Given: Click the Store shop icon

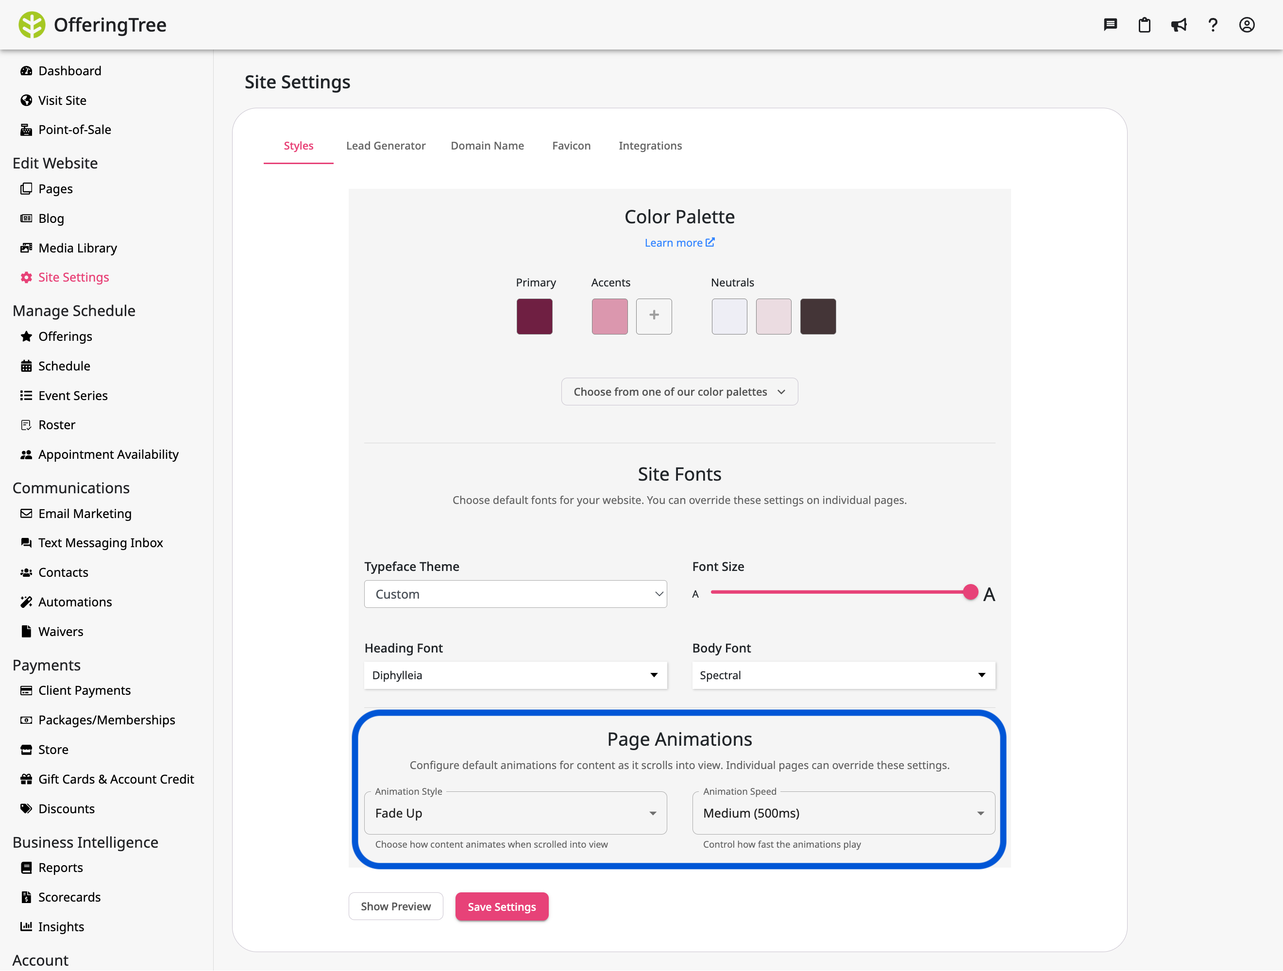Looking at the screenshot, I should click(26, 750).
